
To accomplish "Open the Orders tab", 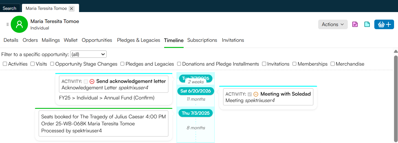I will [30, 40].
